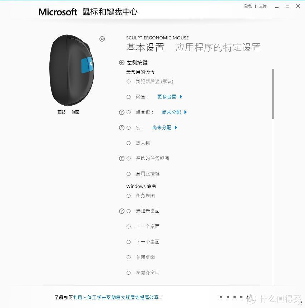The width and height of the screenshot is (305, 308).
Task: Click the blue Windows button on the mouse image
Action: pyautogui.click(x=87, y=65)
